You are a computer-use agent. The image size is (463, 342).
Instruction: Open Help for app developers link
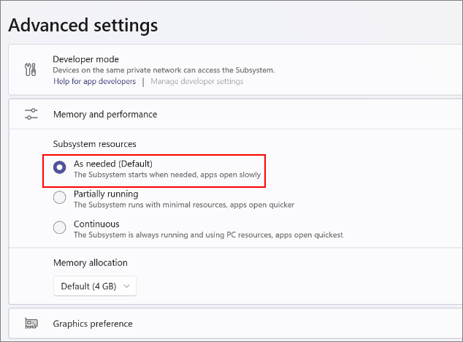94,81
